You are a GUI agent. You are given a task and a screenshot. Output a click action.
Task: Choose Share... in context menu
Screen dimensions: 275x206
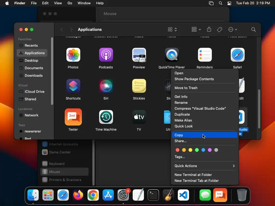205,141
